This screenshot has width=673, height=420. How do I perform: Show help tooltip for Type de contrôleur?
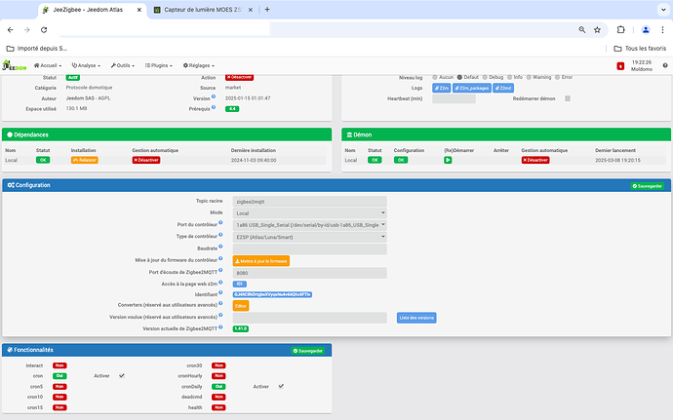tap(220, 235)
